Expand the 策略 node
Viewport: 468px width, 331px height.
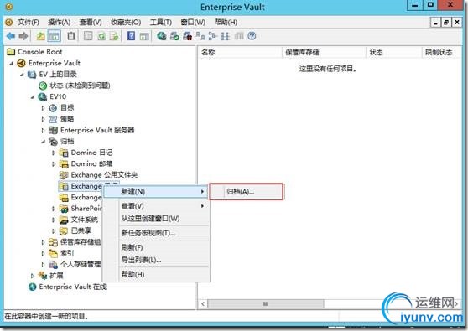[44, 119]
